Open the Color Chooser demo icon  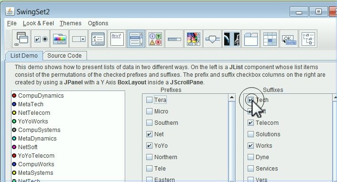click(60, 39)
